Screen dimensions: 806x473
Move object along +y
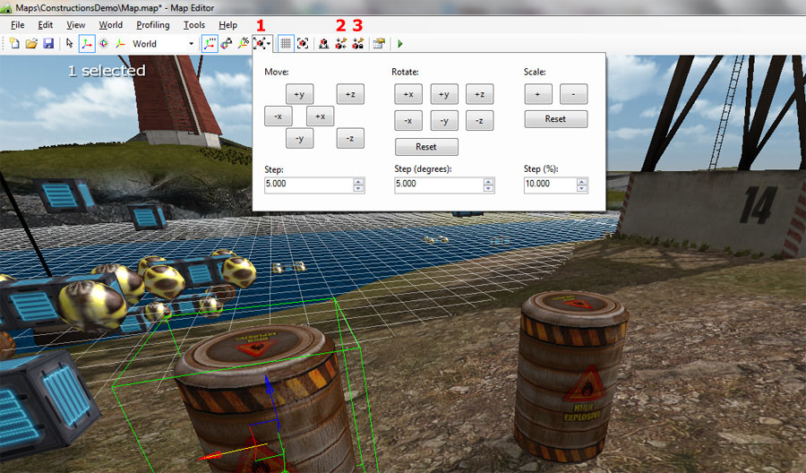click(x=299, y=94)
